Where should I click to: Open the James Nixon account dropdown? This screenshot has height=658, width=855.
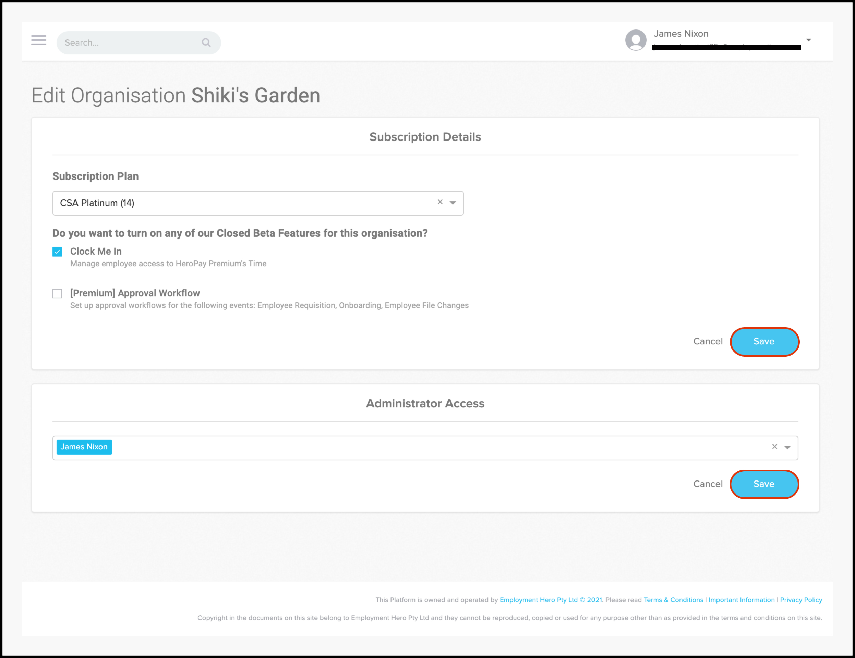[x=808, y=40]
